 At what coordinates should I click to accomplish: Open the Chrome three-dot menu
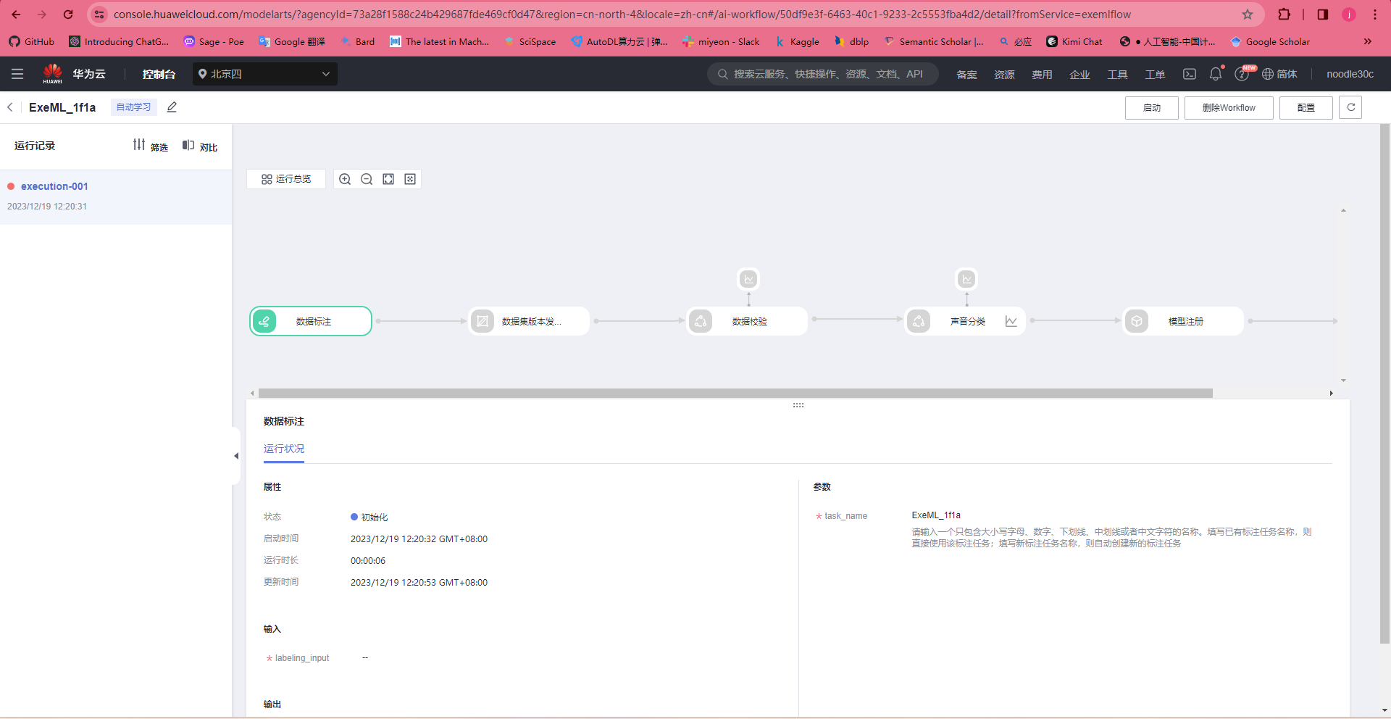point(1375,14)
